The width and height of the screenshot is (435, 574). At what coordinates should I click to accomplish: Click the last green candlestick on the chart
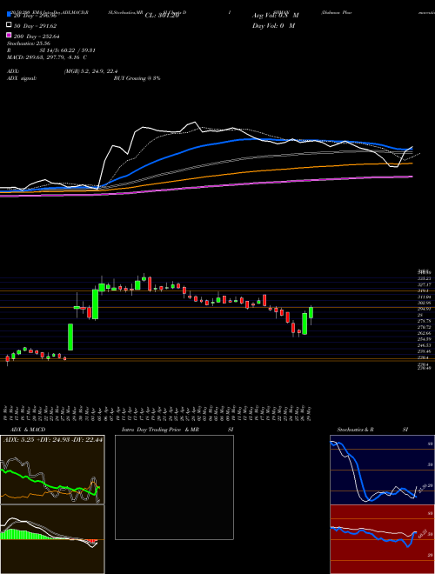[311, 312]
